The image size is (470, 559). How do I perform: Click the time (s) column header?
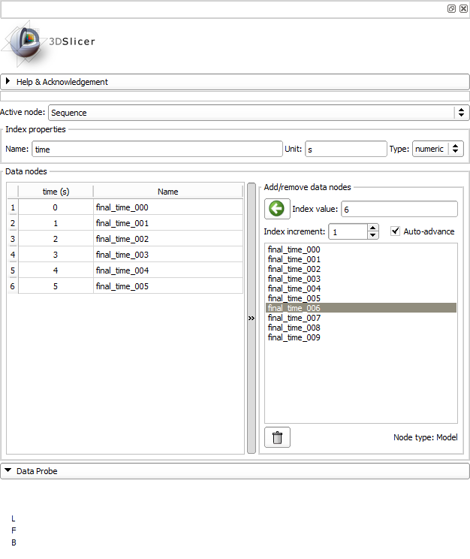click(56, 192)
